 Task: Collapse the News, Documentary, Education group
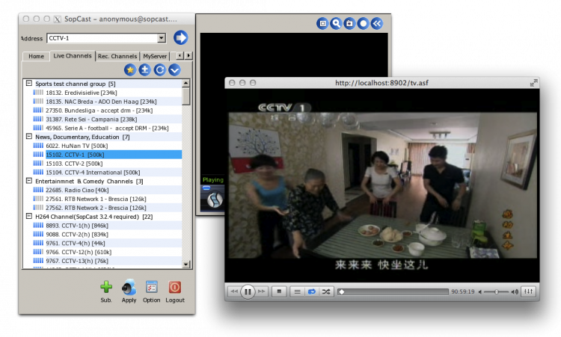pyautogui.click(x=29, y=137)
